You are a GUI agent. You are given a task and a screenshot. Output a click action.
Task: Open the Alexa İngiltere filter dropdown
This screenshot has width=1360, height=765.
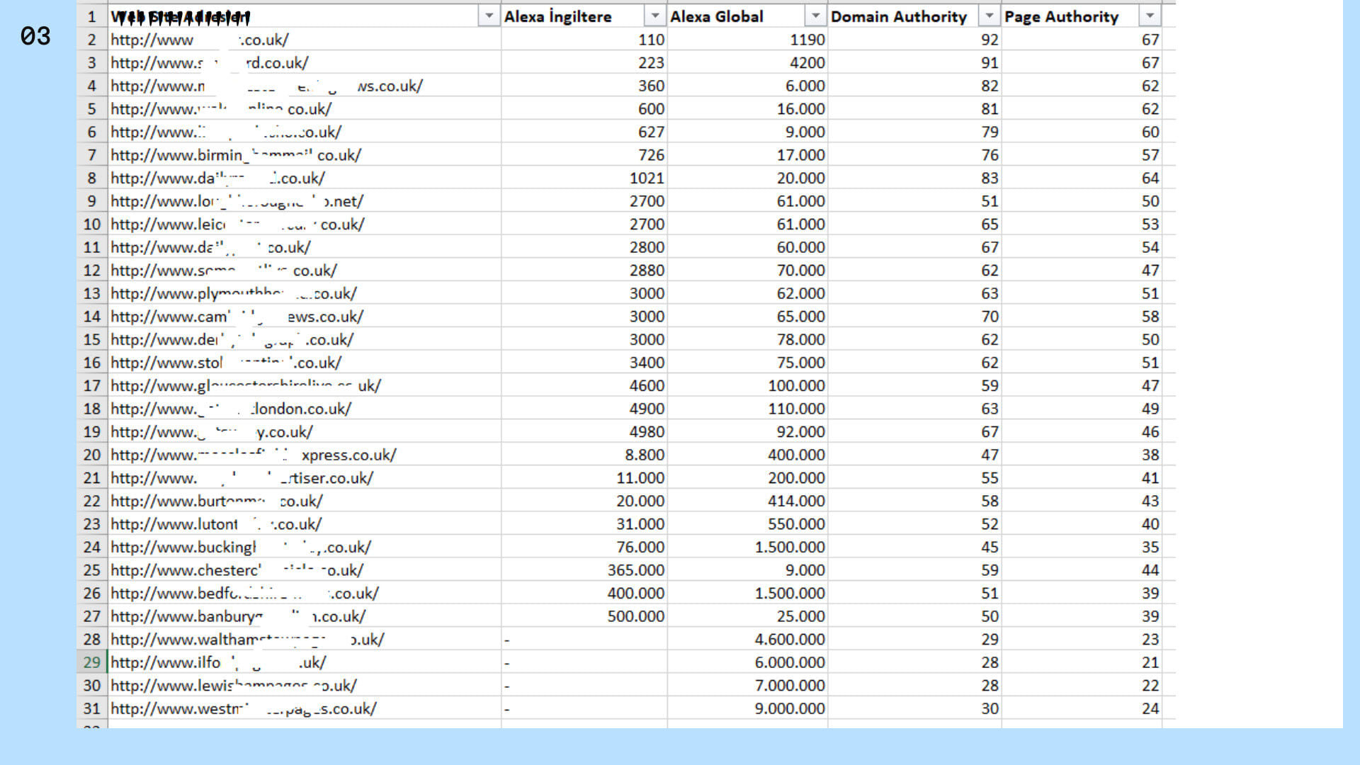point(654,16)
